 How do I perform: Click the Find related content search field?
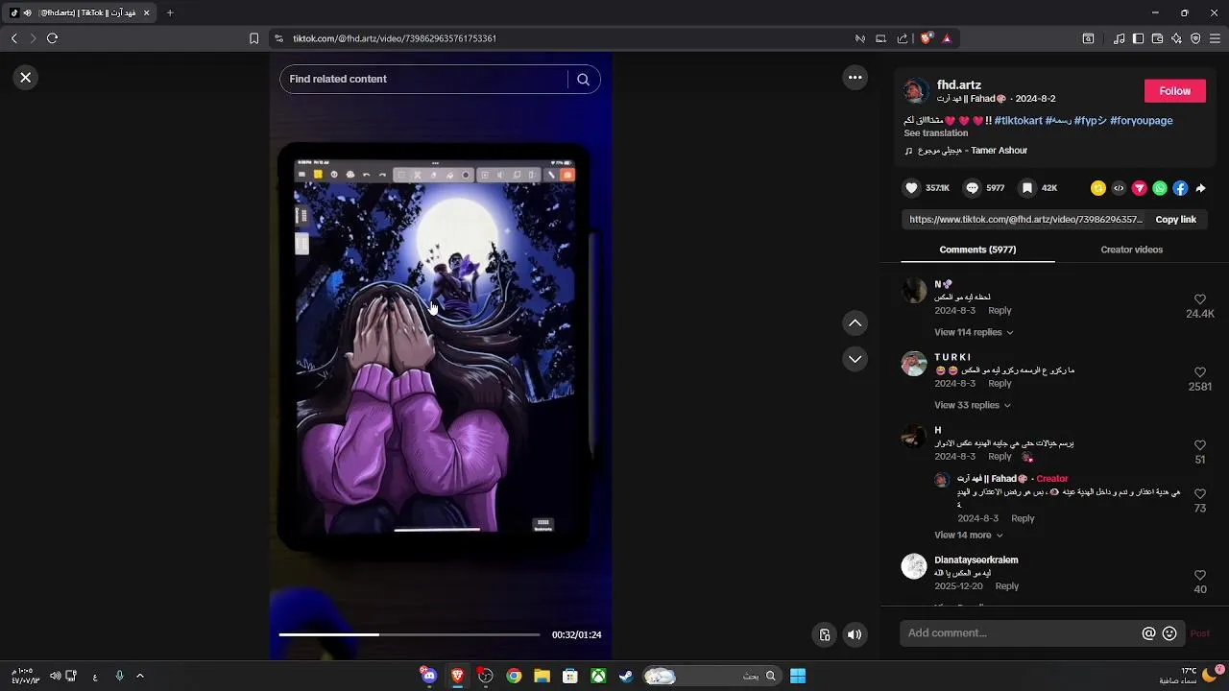point(423,79)
